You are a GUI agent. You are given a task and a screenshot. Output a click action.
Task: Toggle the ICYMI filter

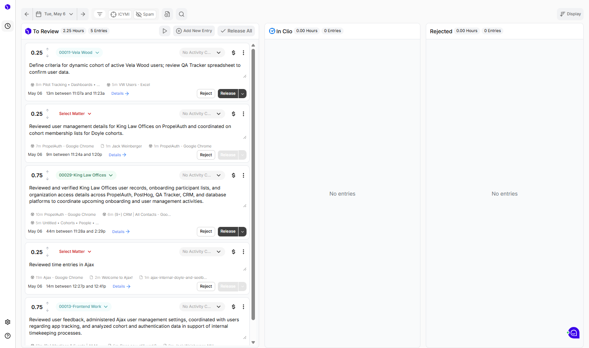coord(120,15)
